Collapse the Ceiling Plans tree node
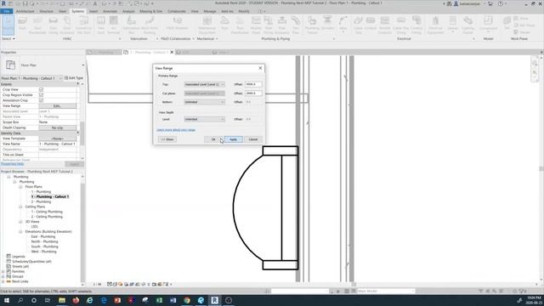The width and height of the screenshot is (544, 306). click(x=20, y=207)
